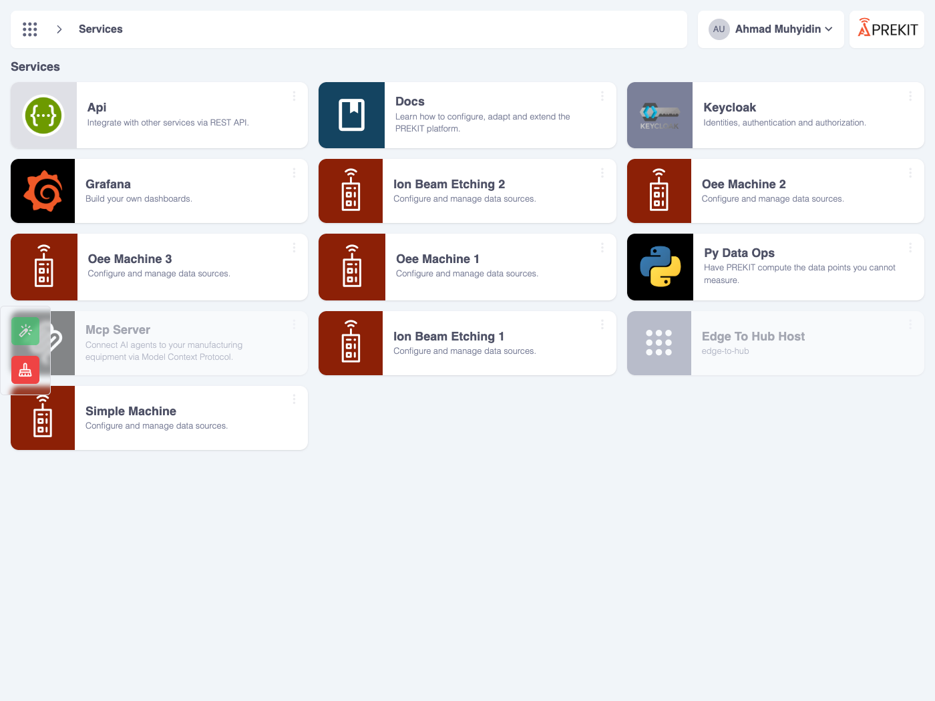Open the Grafana service title
Viewport: 935px width, 701px height.
(108, 184)
